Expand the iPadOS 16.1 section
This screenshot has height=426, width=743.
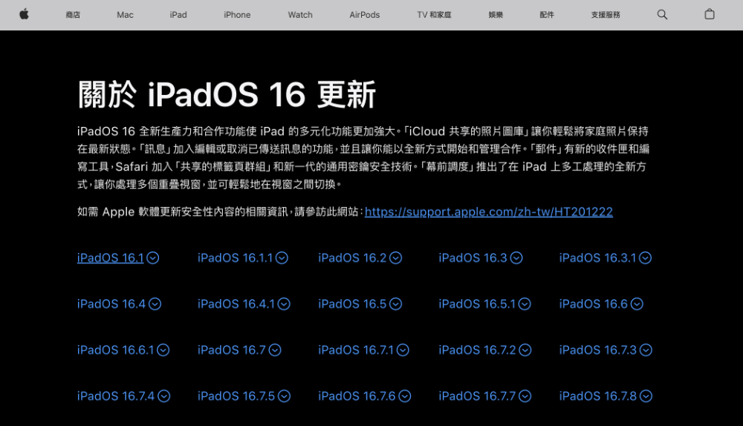[x=118, y=258]
